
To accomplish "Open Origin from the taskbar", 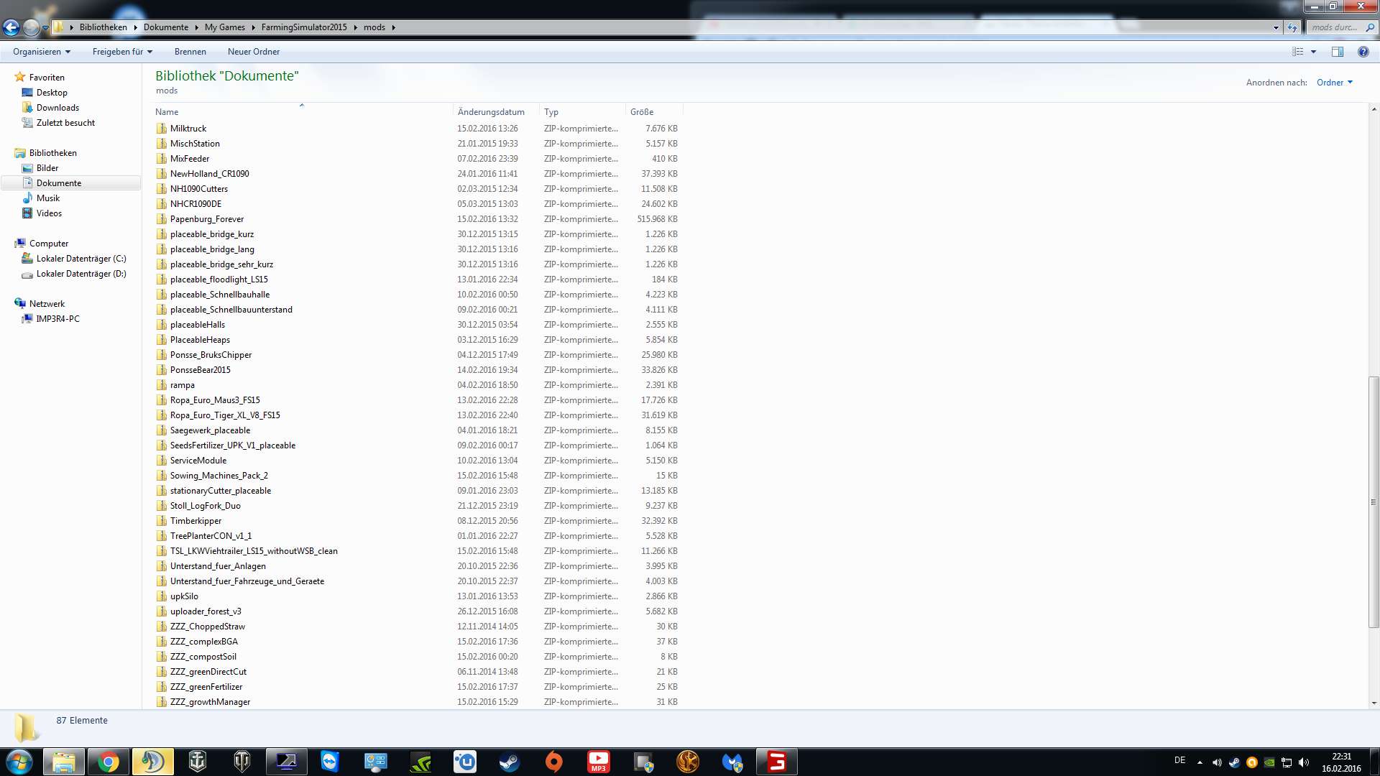I will 553,762.
